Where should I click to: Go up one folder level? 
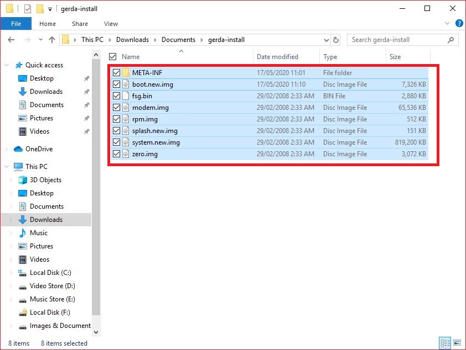pos(52,40)
